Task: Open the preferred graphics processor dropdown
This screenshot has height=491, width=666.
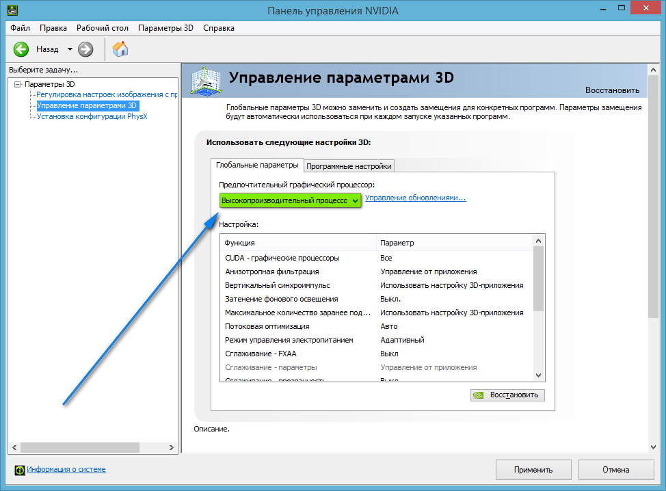Action: pos(290,200)
